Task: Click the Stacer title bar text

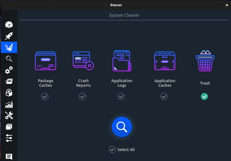Action: [116, 5]
